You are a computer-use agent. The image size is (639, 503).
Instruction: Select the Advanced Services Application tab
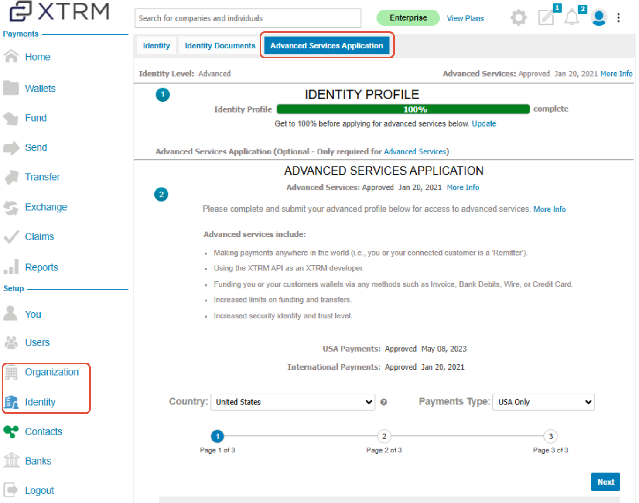(x=327, y=45)
